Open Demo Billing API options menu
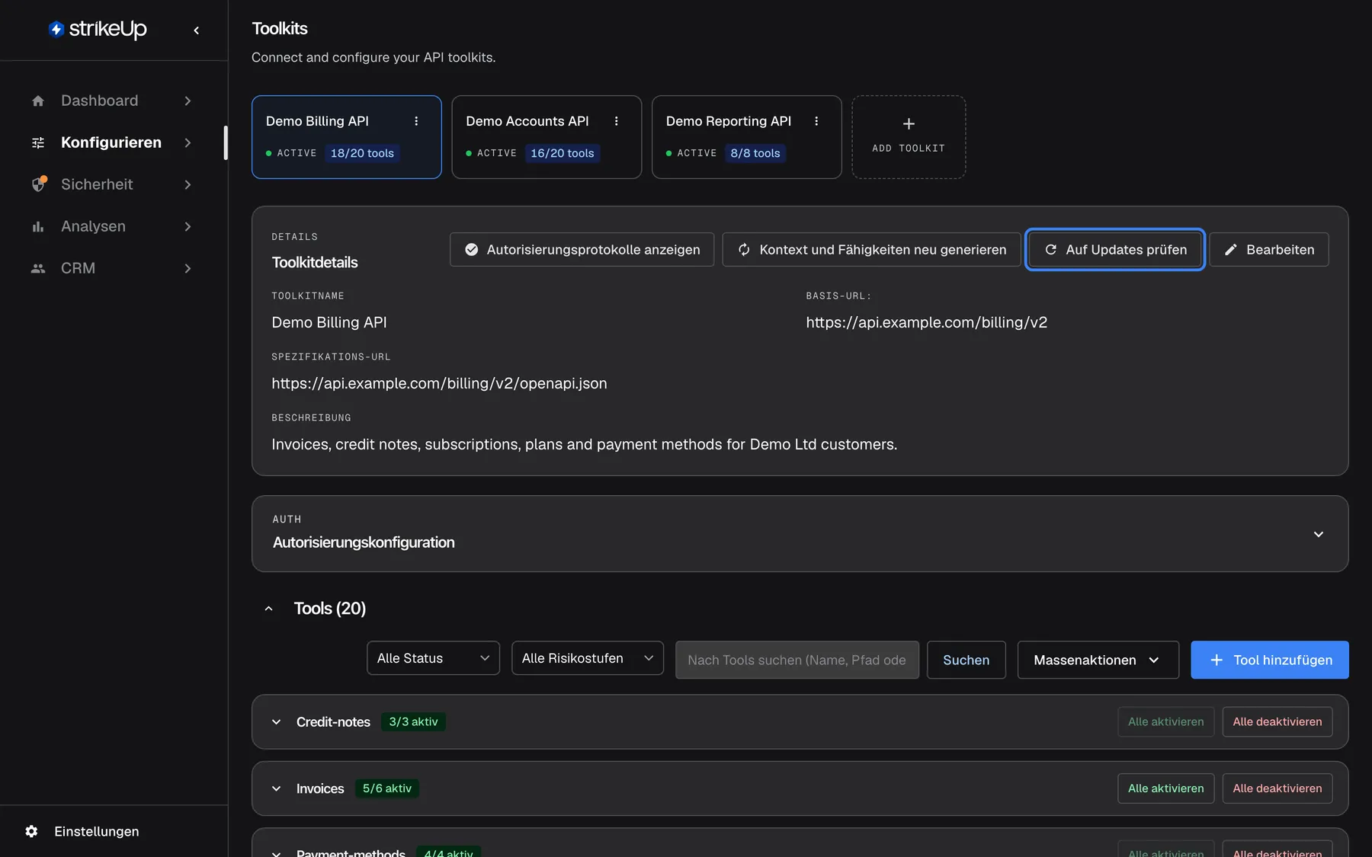The height and width of the screenshot is (857, 1372). (416, 121)
